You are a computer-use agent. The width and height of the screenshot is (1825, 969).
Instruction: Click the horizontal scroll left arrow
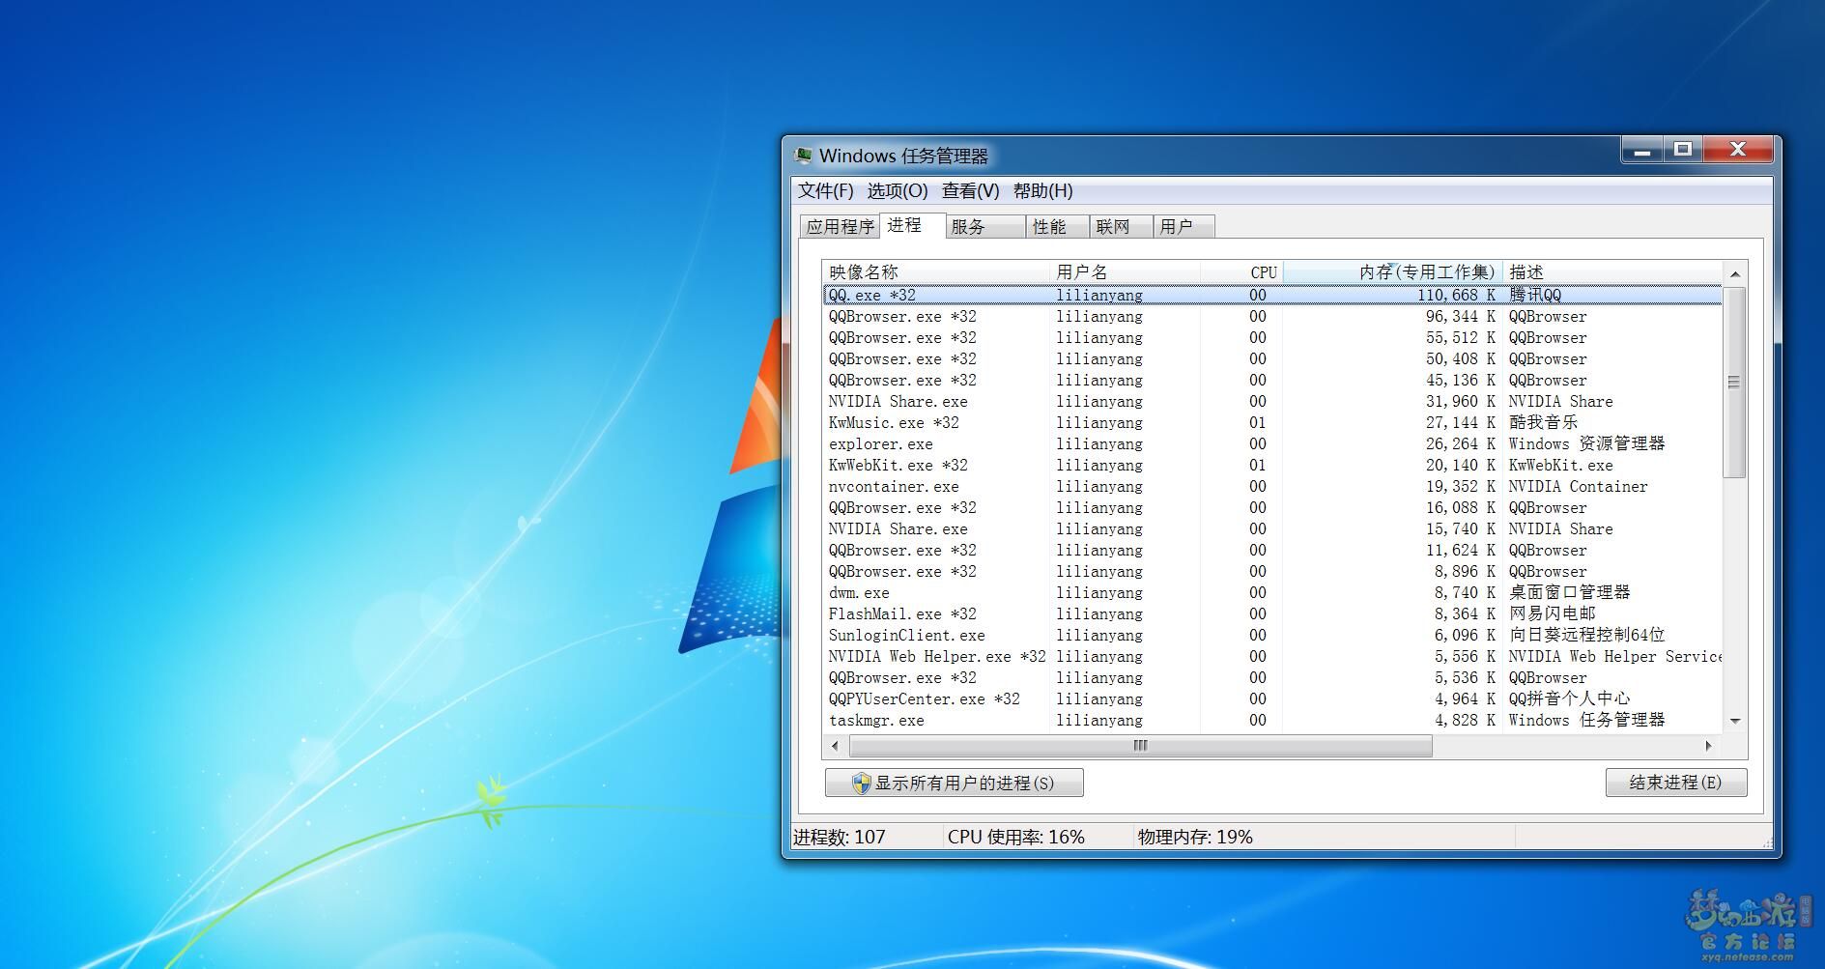pos(836,746)
